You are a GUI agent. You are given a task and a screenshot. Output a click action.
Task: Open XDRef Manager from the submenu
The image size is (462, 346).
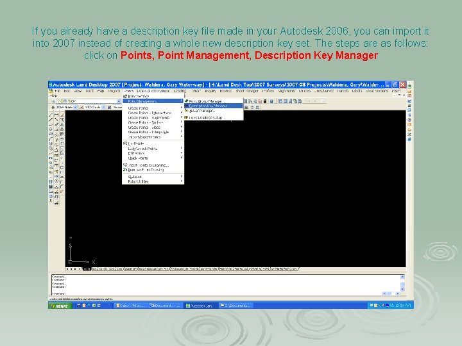click(214, 111)
